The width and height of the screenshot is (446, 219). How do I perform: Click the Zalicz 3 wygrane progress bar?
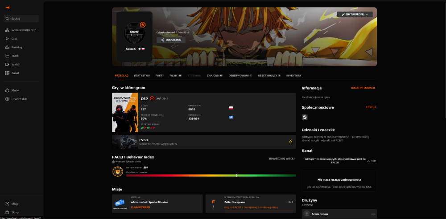click(x=259, y=211)
